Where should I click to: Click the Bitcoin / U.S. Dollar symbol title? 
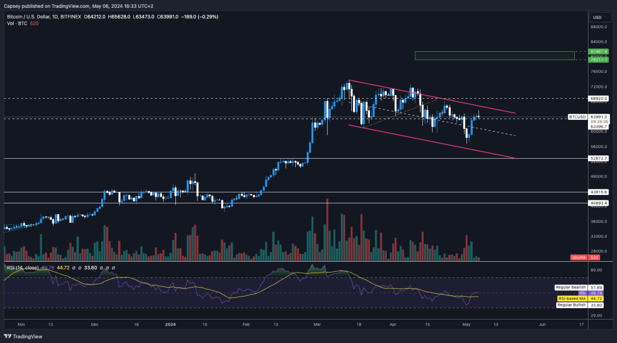tap(44, 17)
